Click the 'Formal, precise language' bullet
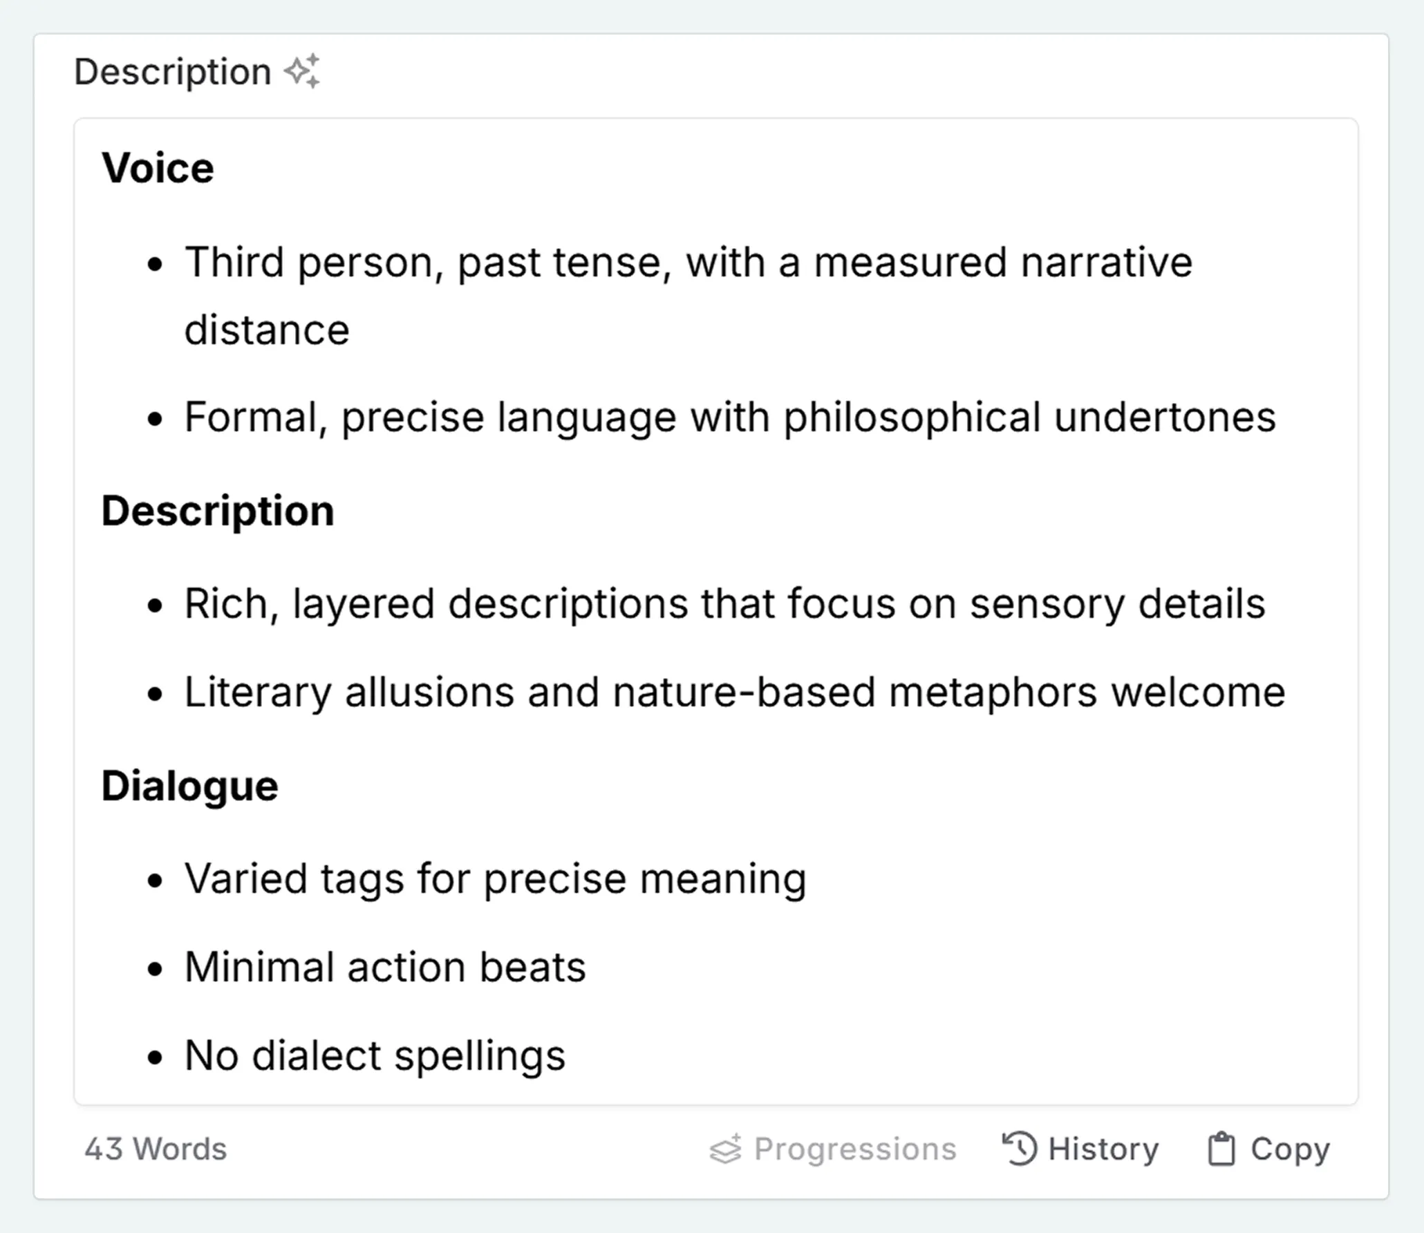 (x=729, y=417)
